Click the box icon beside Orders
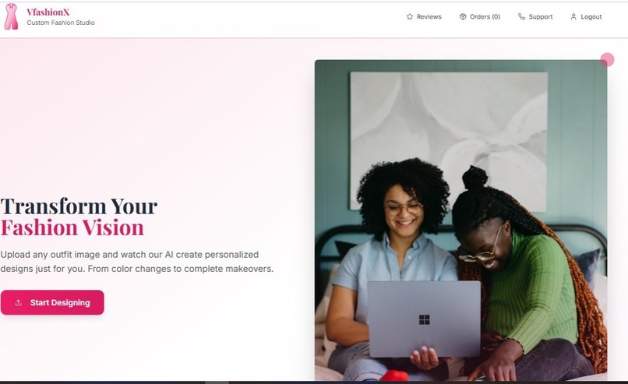This screenshot has height=384, width=628. pyautogui.click(x=463, y=17)
